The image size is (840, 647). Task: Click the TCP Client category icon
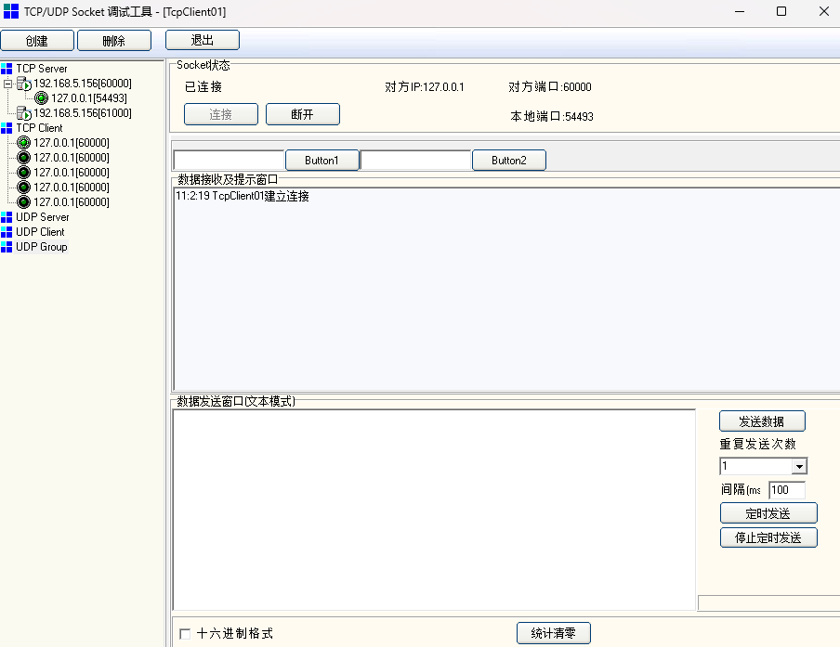click(7, 128)
